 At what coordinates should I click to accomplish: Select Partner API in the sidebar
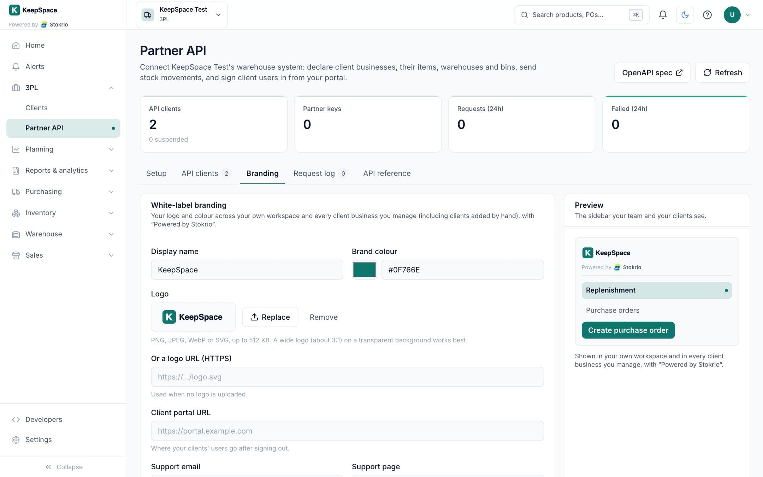(63, 128)
